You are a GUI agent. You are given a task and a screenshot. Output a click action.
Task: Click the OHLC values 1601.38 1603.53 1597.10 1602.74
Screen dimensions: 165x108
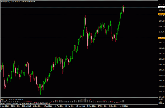23,2
